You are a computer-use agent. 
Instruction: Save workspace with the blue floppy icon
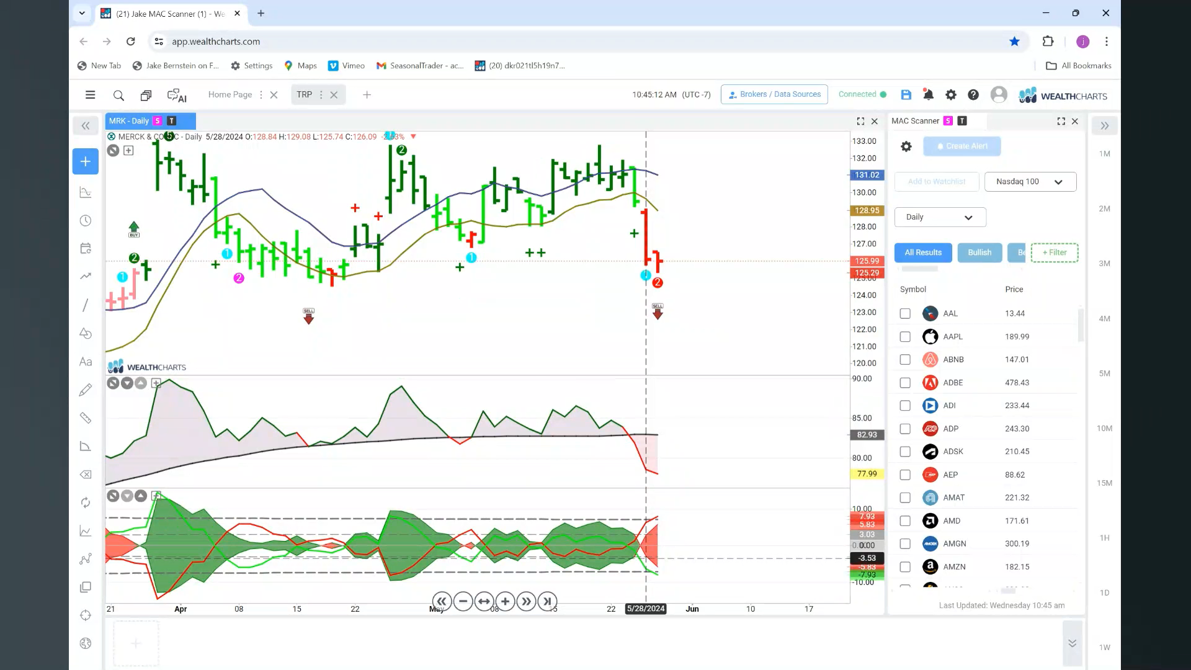[906, 95]
